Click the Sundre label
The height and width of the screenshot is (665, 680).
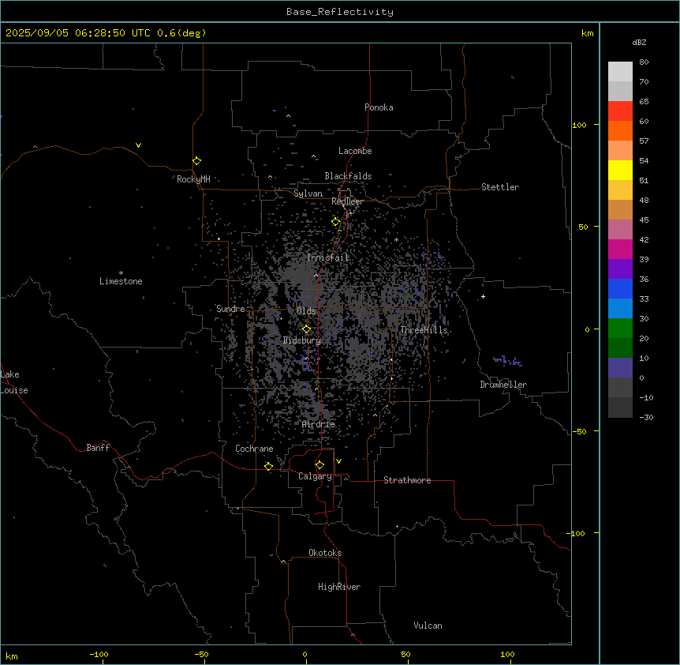230,309
